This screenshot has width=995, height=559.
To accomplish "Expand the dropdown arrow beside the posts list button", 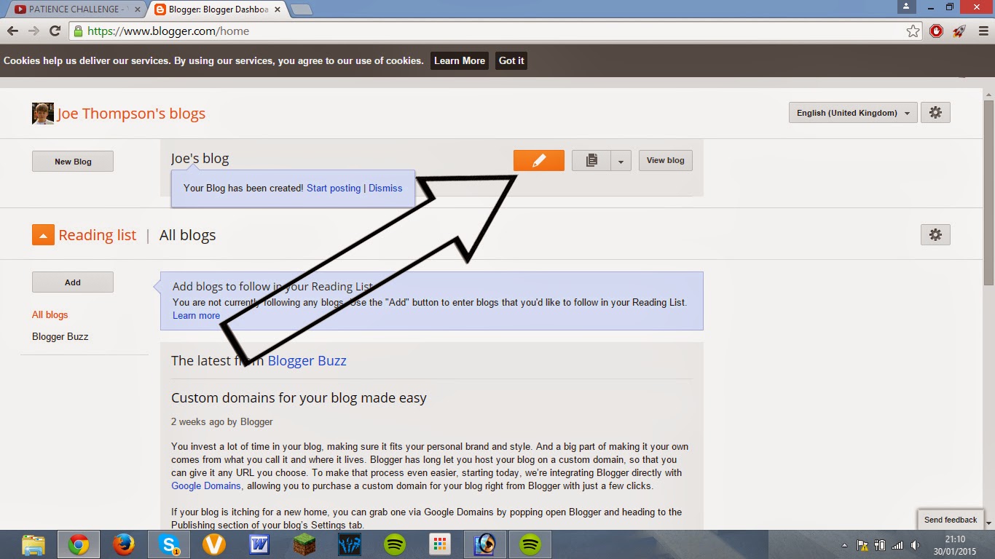I will (x=621, y=160).
